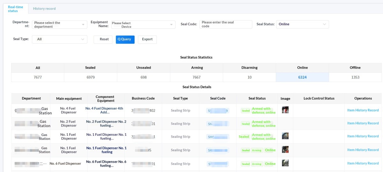Open the Seal Status dropdown showing Online
The height and width of the screenshot is (172, 383).
pos(303,24)
